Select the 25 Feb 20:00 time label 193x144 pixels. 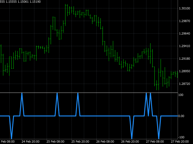click(80, 142)
